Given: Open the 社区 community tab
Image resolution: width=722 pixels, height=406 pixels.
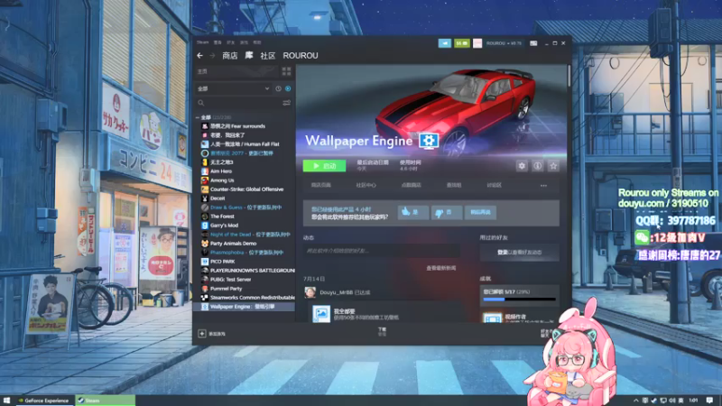Looking at the screenshot, I should click(x=267, y=56).
